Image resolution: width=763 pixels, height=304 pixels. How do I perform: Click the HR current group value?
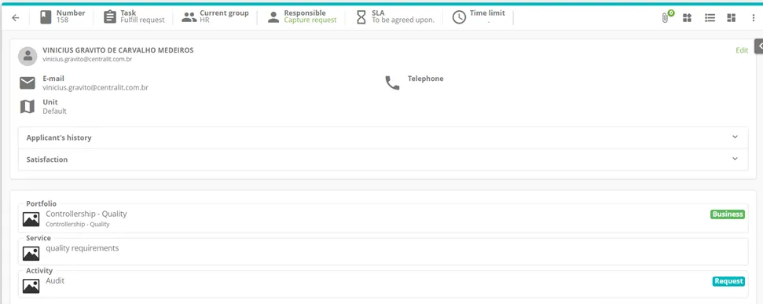point(204,20)
